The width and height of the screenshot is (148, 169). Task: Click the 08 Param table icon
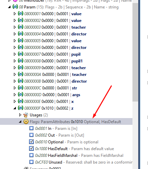pyautogui.click(x=15, y=7)
